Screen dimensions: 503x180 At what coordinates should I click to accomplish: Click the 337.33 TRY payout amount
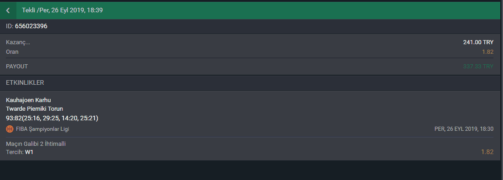[478, 67]
